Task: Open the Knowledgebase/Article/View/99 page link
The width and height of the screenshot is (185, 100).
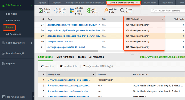Action: (74, 30)
